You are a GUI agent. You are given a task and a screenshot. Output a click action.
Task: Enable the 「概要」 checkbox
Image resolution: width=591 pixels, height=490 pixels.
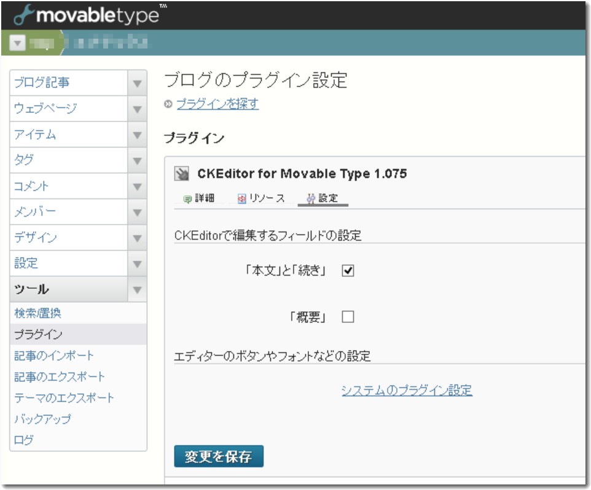pos(348,317)
